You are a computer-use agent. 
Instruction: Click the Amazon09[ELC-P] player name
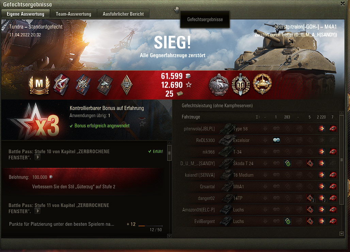tap(198, 210)
